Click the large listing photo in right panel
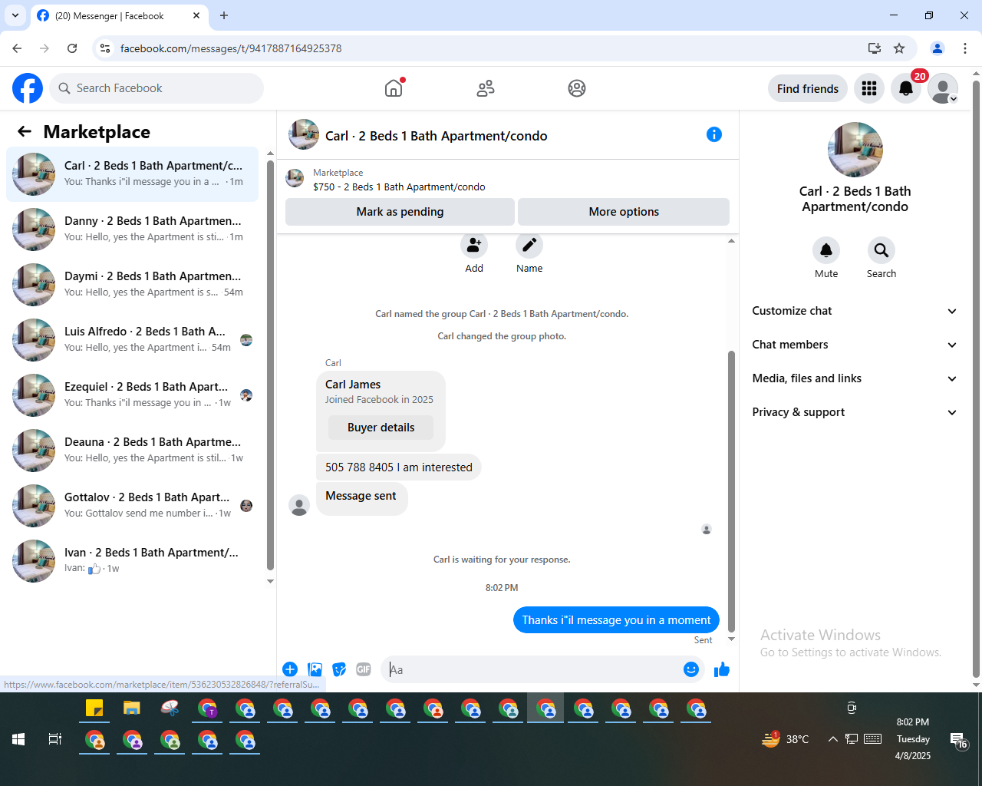Screen dimensions: 982x786 click(x=855, y=150)
